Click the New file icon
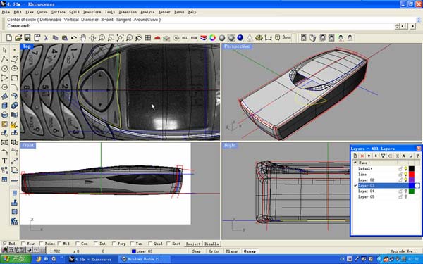 (9, 38)
